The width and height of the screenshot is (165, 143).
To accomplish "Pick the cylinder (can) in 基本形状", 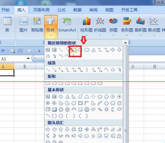I will 119,103.
